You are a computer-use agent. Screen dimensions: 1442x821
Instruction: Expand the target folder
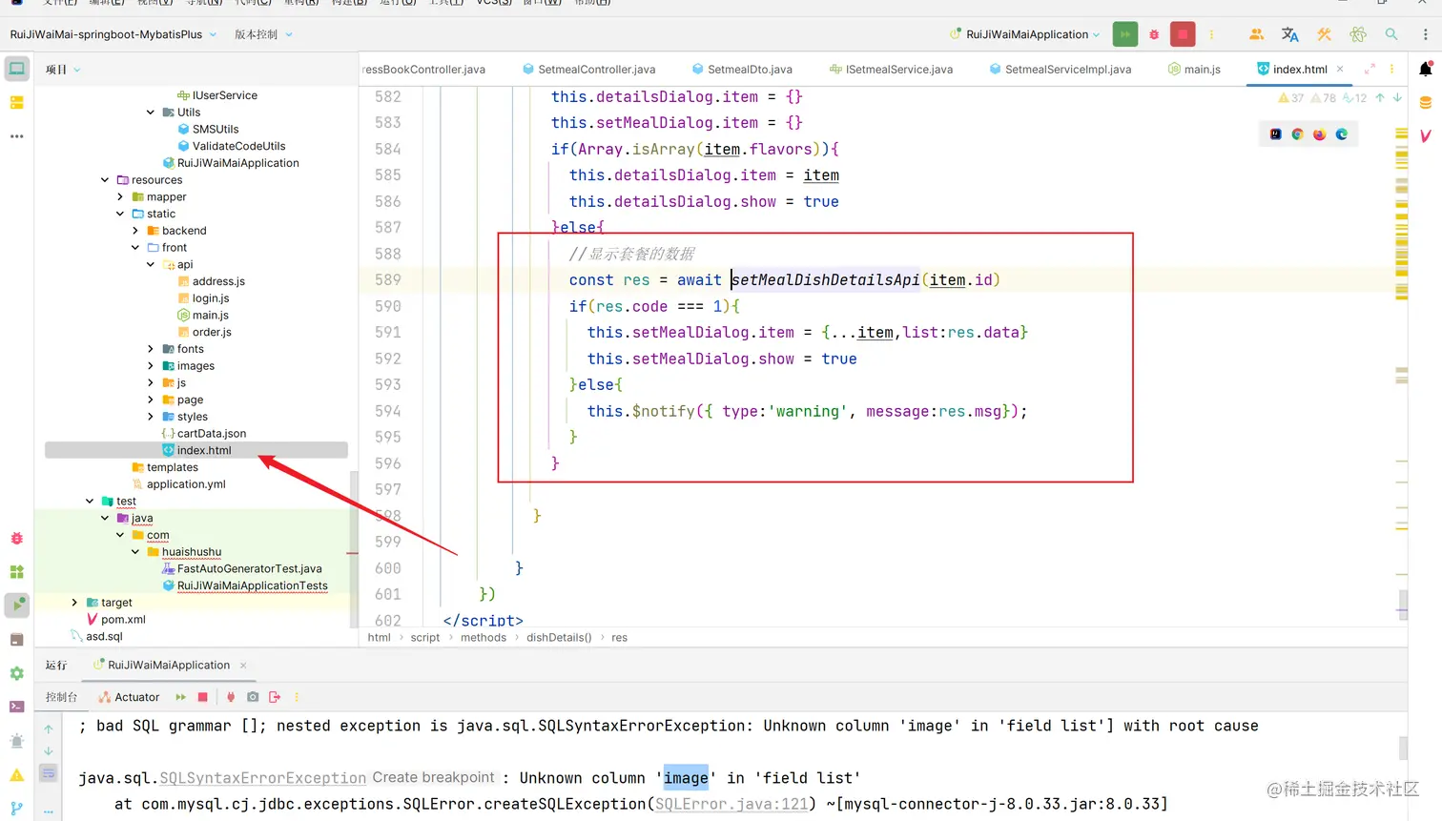(74, 603)
